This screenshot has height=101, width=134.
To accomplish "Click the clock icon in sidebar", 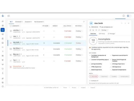I will click(3, 86).
